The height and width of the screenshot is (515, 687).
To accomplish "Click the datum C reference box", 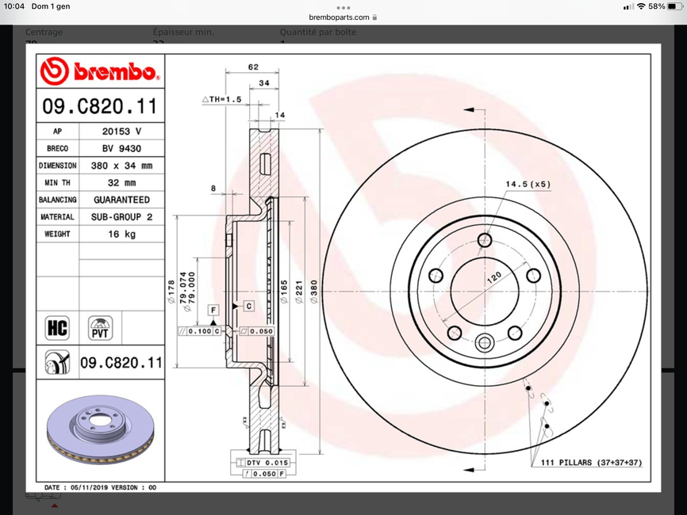I will [248, 306].
